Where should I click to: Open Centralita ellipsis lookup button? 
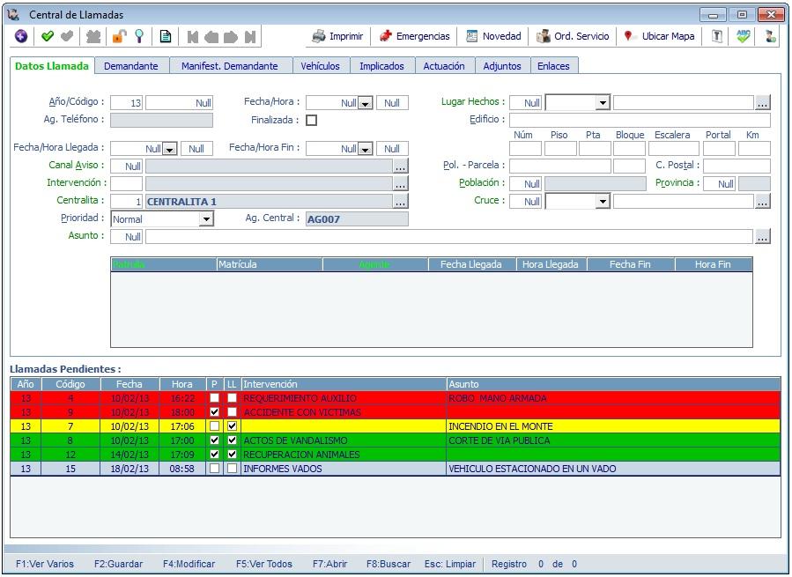pyautogui.click(x=401, y=202)
